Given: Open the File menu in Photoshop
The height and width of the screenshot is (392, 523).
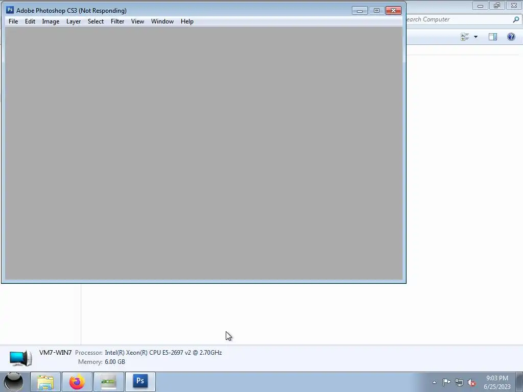Looking at the screenshot, I should pyautogui.click(x=13, y=21).
